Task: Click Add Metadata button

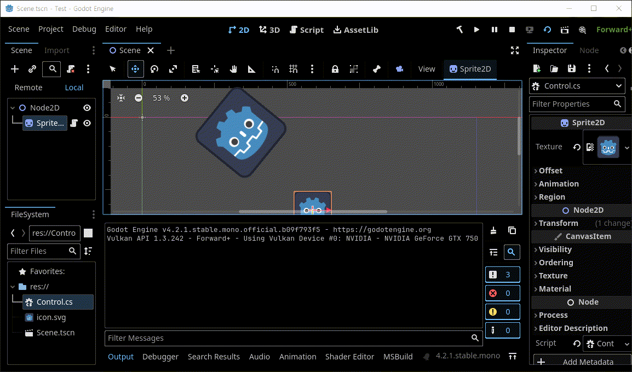Action: (x=582, y=361)
